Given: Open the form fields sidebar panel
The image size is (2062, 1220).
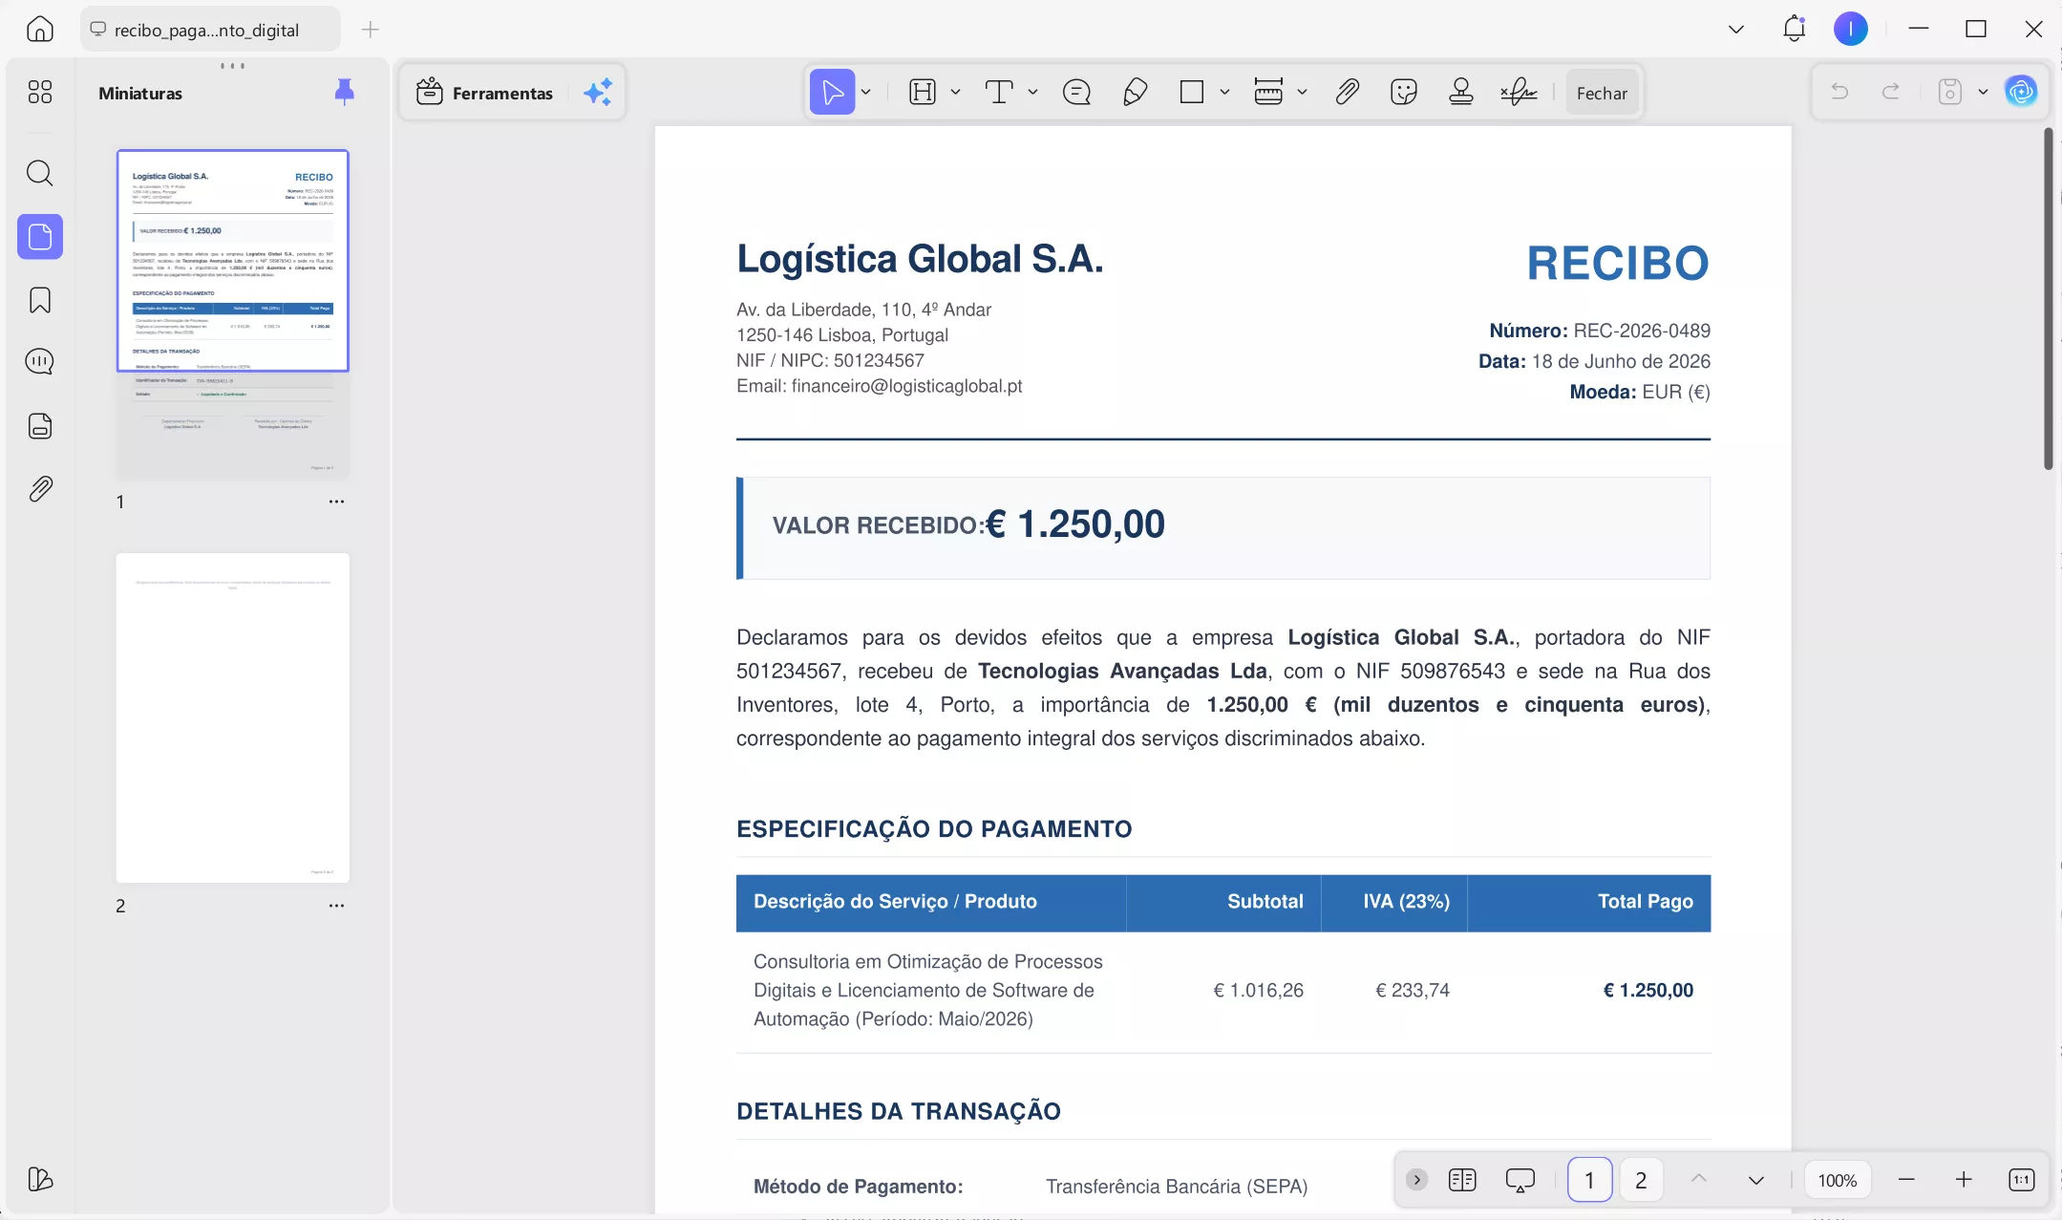Looking at the screenshot, I should 40,426.
